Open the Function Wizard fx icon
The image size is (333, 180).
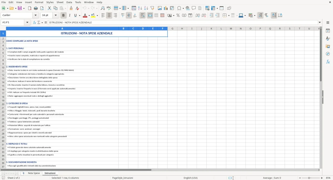[34, 22]
